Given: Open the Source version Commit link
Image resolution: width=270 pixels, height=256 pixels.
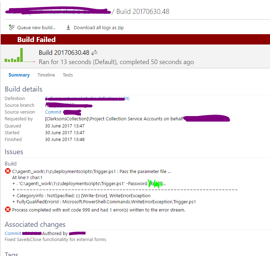Looking at the screenshot, I should pyautogui.click(x=53, y=112).
